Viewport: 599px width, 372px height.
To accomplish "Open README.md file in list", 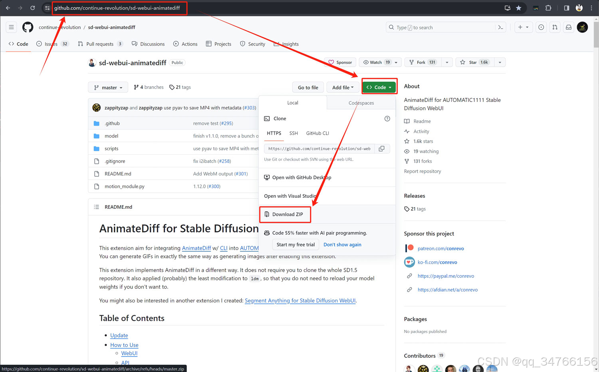I will click(x=118, y=174).
